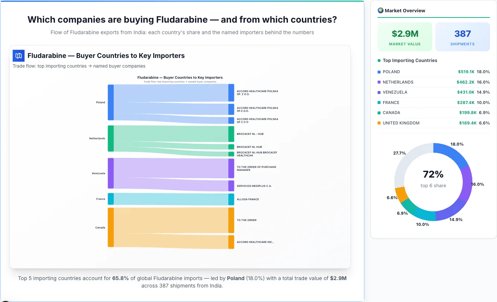Click the 72% center of the donut chart
This screenshot has height=302, width=497.
click(433, 174)
